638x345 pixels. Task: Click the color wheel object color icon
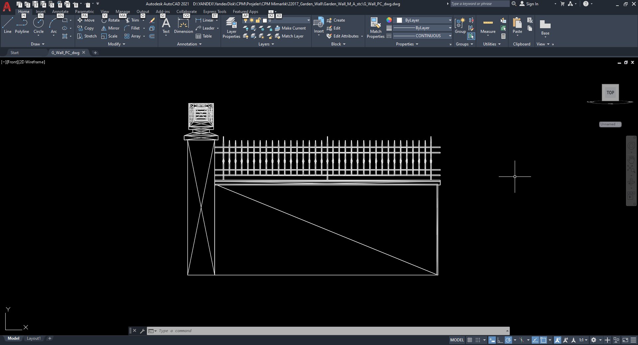(389, 20)
